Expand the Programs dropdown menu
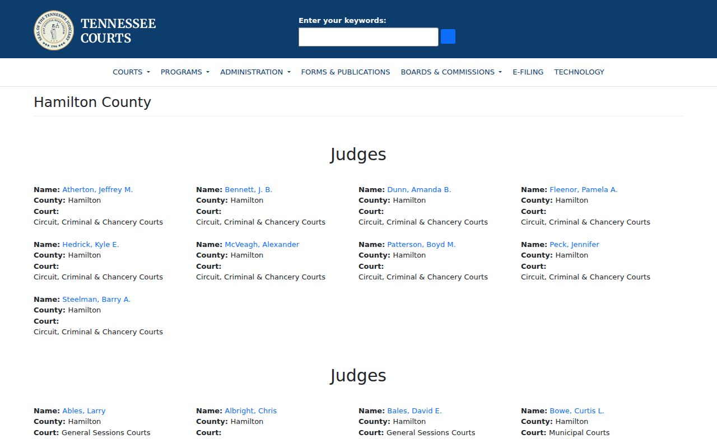 185,72
